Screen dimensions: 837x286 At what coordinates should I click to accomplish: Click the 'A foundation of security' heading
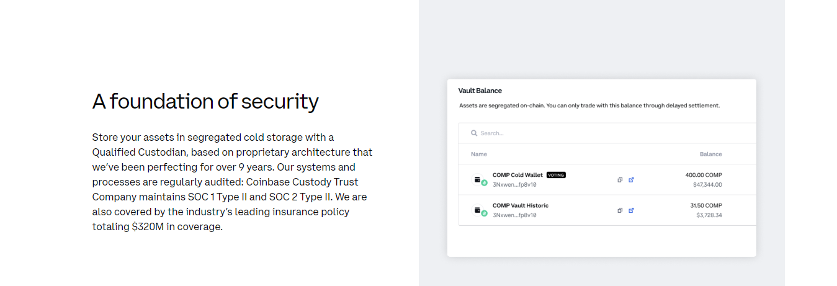pyautogui.click(x=205, y=101)
